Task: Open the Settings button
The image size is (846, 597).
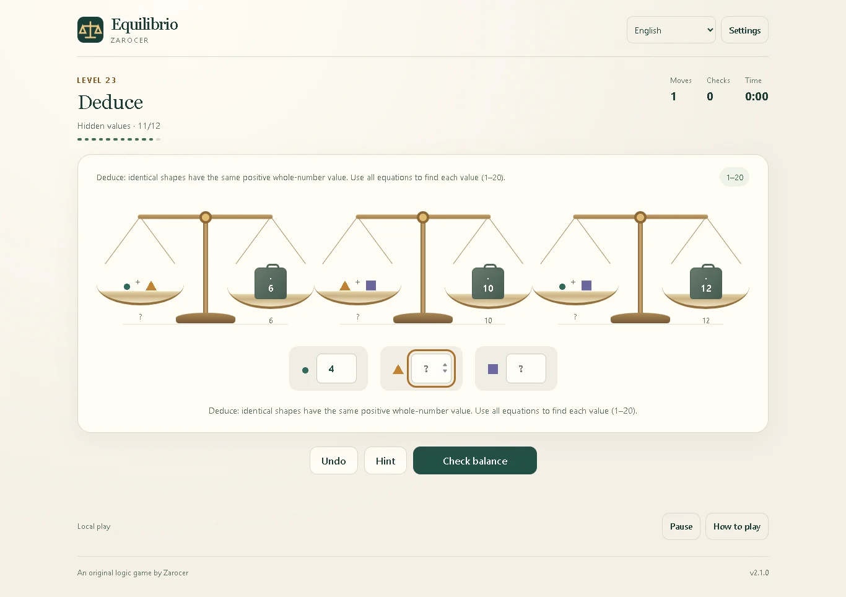Action: 744,30
